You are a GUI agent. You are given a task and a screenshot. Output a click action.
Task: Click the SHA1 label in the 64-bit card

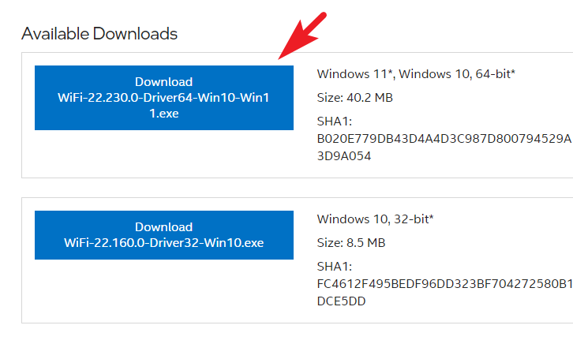[x=335, y=122]
